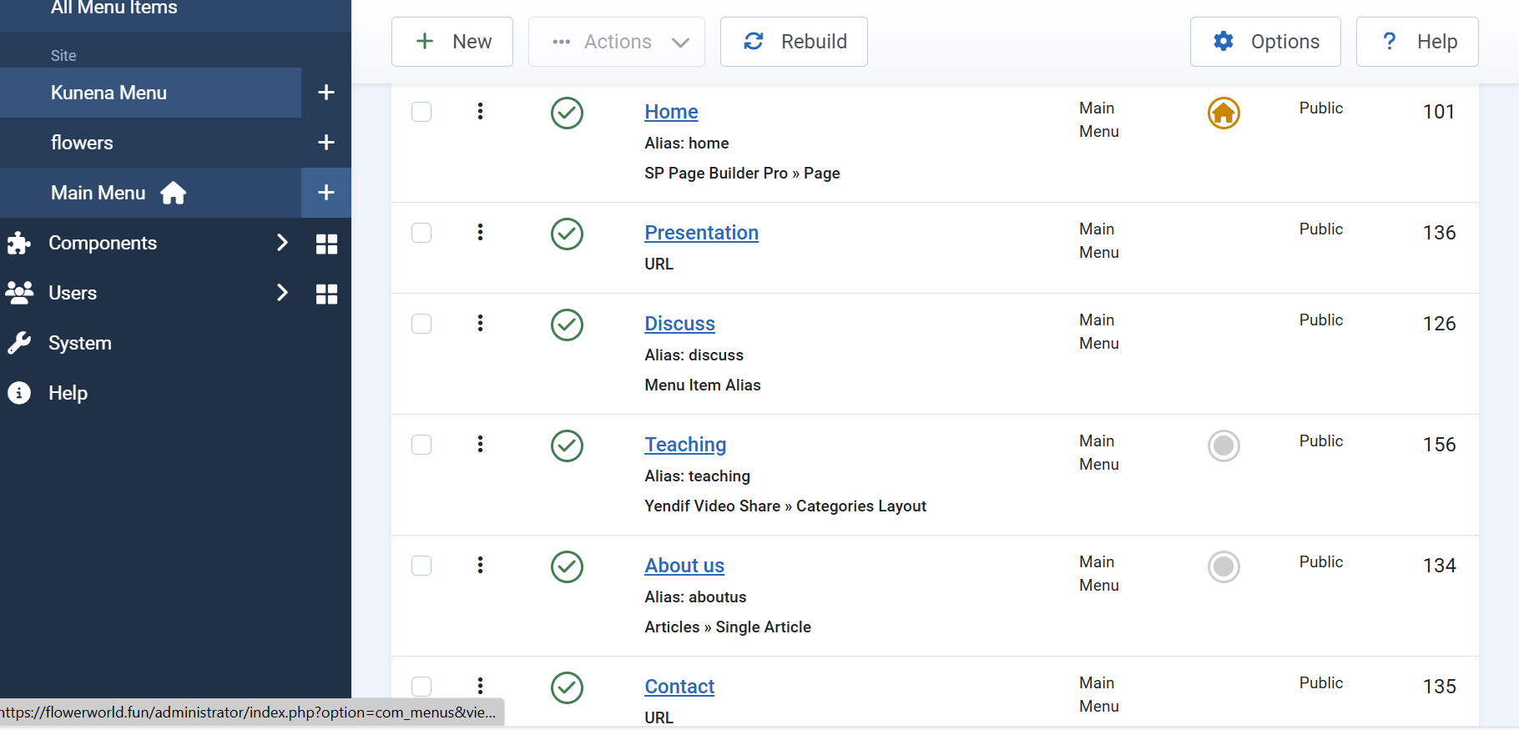Click the Help info icon in sidebar

pyautogui.click(x=18, y=393)
